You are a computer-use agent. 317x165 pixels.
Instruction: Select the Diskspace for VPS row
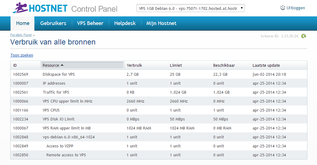(59, 74)
